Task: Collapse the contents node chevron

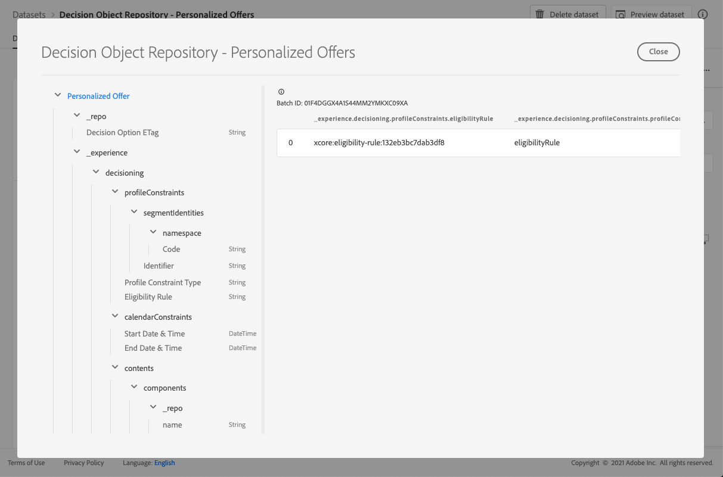Action: point(115,368)
